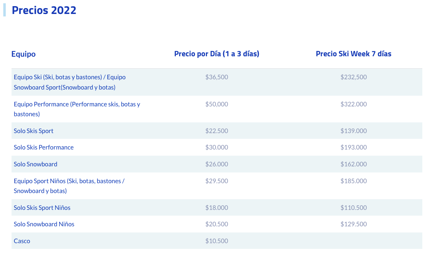
Task: Select the $26.000 Solo Snowboard price
Action: (217, 164)
